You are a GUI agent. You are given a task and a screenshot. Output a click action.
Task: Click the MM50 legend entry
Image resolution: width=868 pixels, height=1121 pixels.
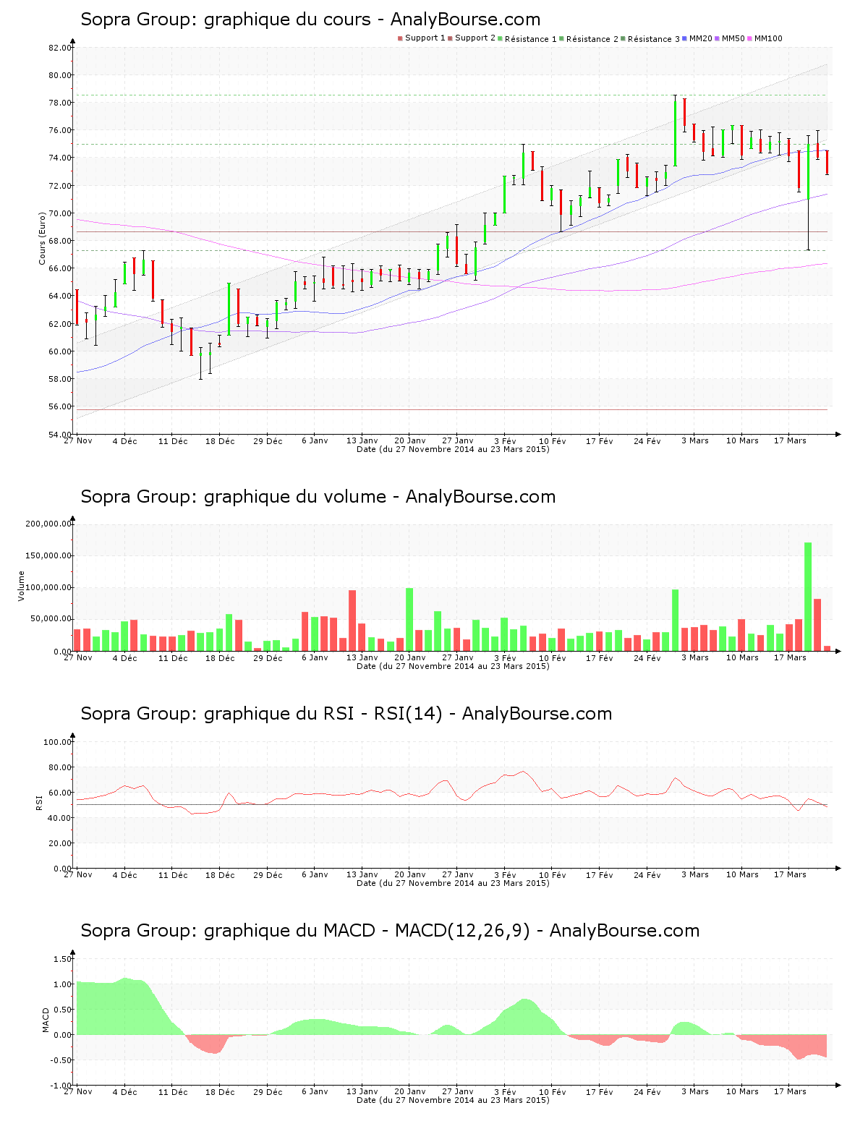pos(730,38)
